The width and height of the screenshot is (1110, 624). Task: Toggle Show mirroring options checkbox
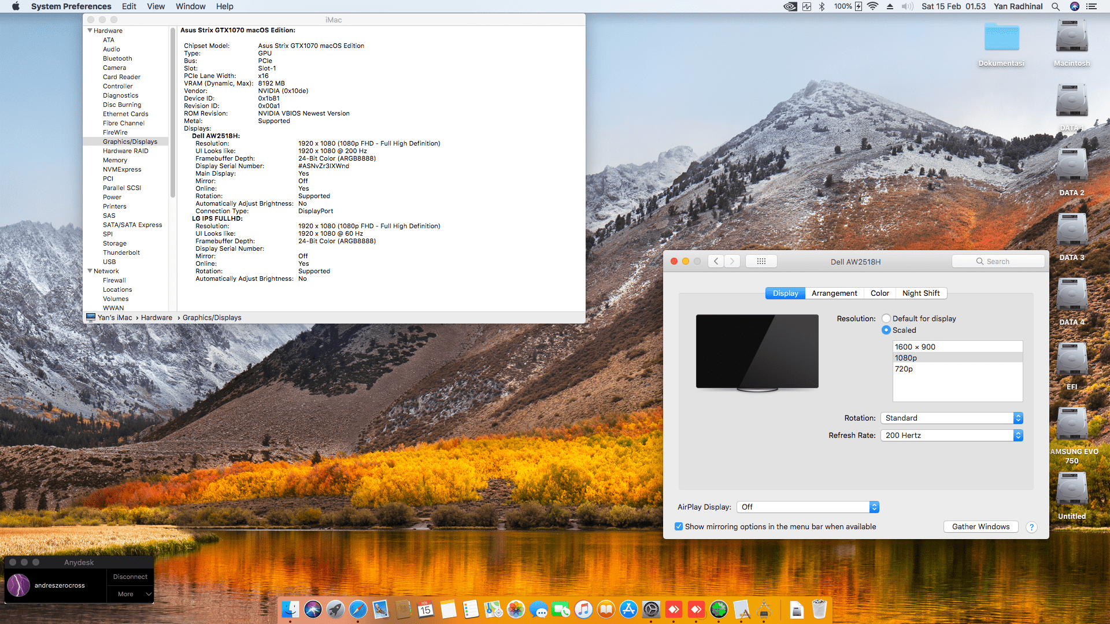click(679, 526)
